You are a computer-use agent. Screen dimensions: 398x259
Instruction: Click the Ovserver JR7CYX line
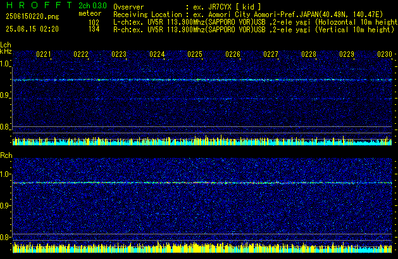point(187,7)
